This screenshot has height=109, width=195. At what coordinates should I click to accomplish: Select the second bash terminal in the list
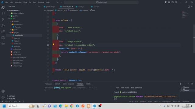(x=186, y=90)
